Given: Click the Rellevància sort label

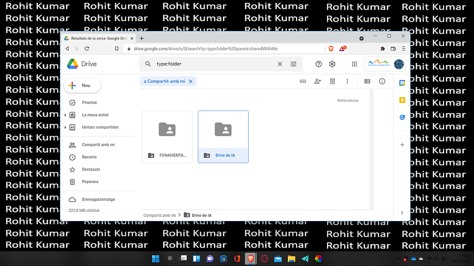Looking at the screenshot, I should [348, 100].
